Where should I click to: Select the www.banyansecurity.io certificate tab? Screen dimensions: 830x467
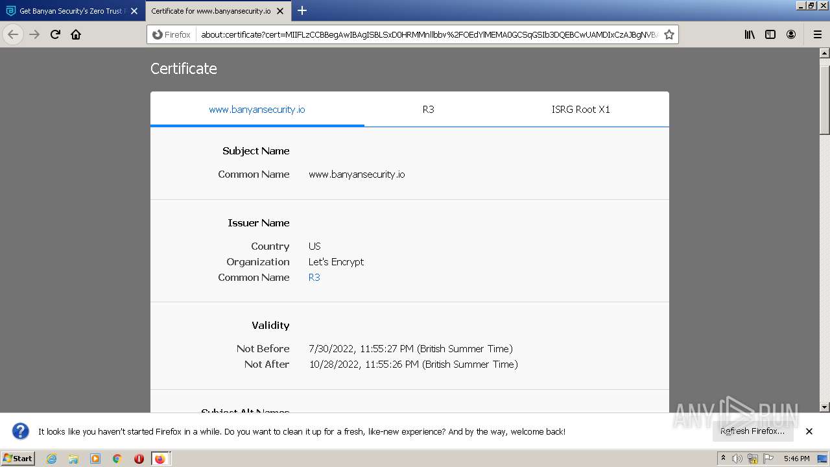(x=257, y=110)
